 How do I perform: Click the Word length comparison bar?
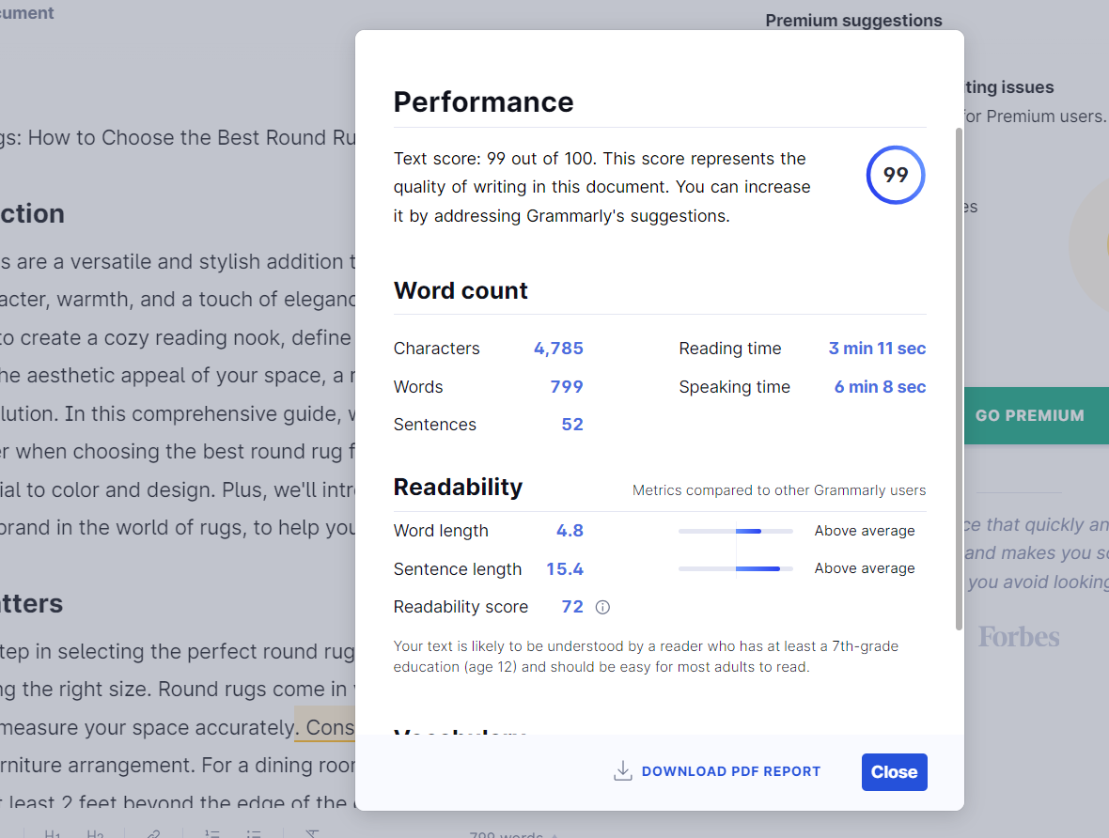pyautogui.click(x=736, y=531)
